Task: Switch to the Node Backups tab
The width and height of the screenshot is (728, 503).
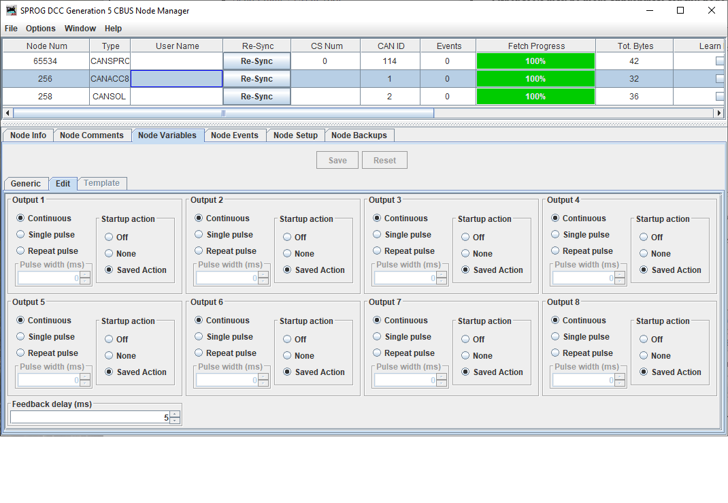Action: point(359,135)
